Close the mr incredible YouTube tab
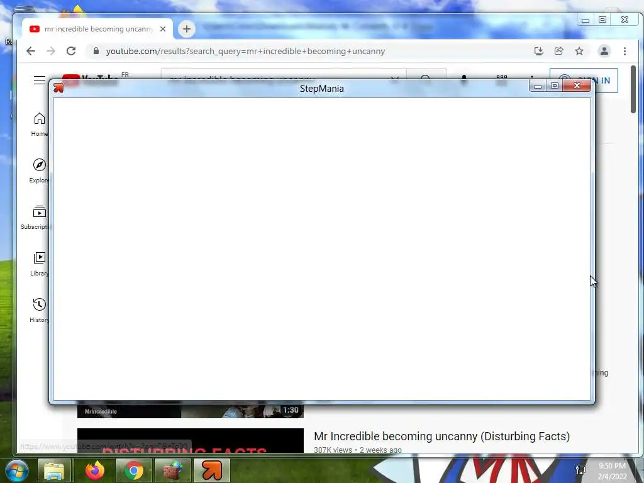 coord(163,29)
